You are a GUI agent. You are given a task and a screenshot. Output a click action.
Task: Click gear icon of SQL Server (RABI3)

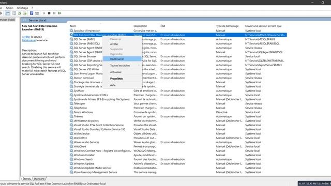coord(71,39)
